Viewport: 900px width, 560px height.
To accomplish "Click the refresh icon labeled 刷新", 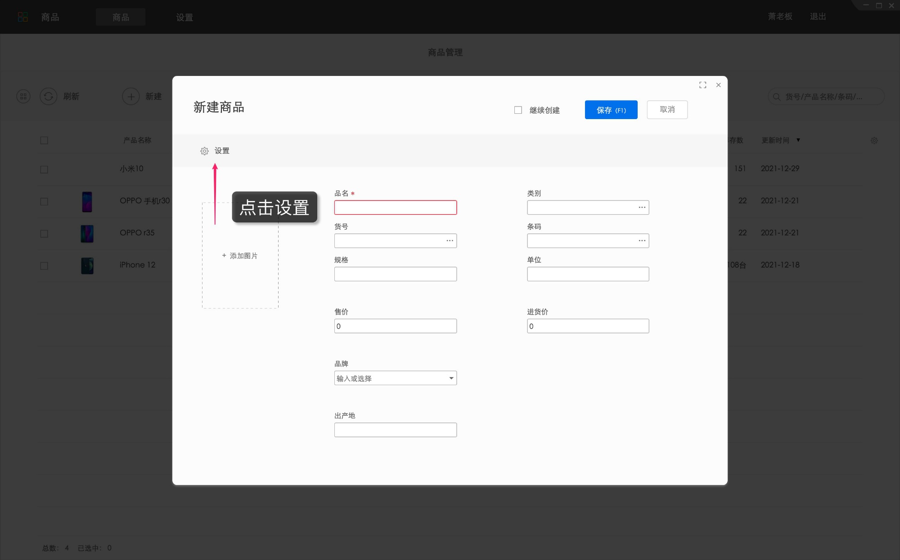I will point(49,96).
